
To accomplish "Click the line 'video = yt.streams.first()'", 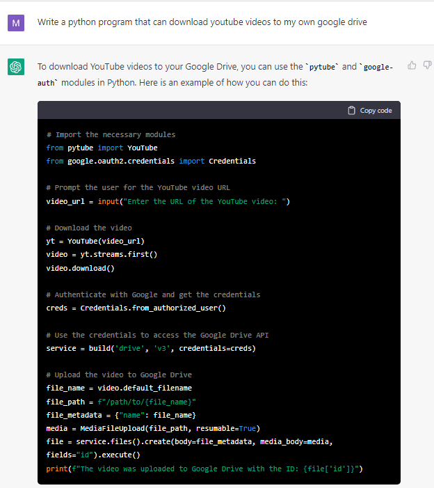I will (102, 255).
